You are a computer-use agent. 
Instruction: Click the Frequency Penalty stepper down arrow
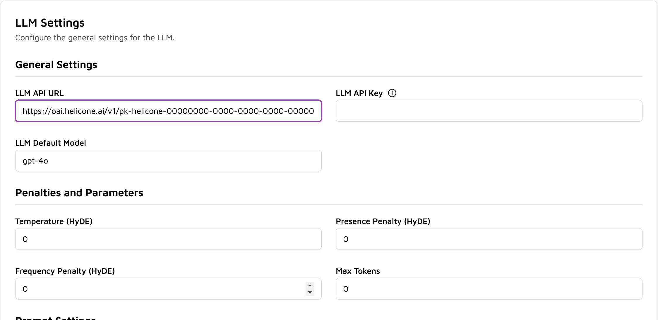309,292
